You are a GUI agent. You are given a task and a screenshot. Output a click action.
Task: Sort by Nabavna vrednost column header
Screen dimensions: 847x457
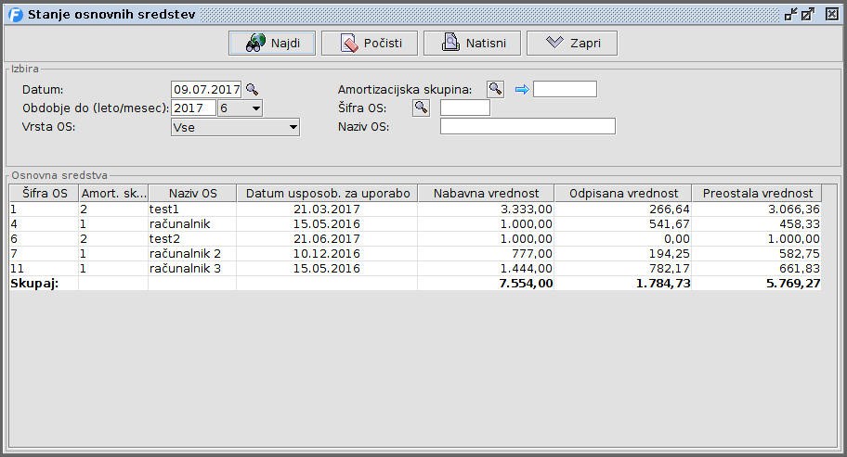[x=486, y=193]
